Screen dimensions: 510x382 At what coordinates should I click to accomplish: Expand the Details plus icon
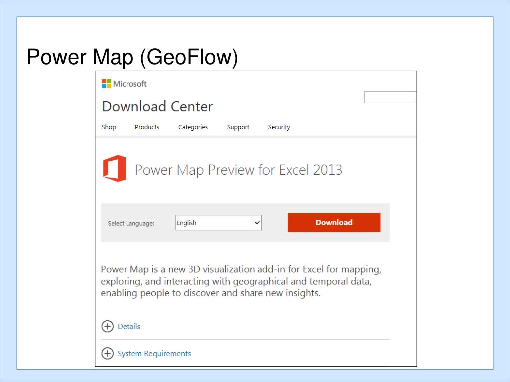pos(108,326)
